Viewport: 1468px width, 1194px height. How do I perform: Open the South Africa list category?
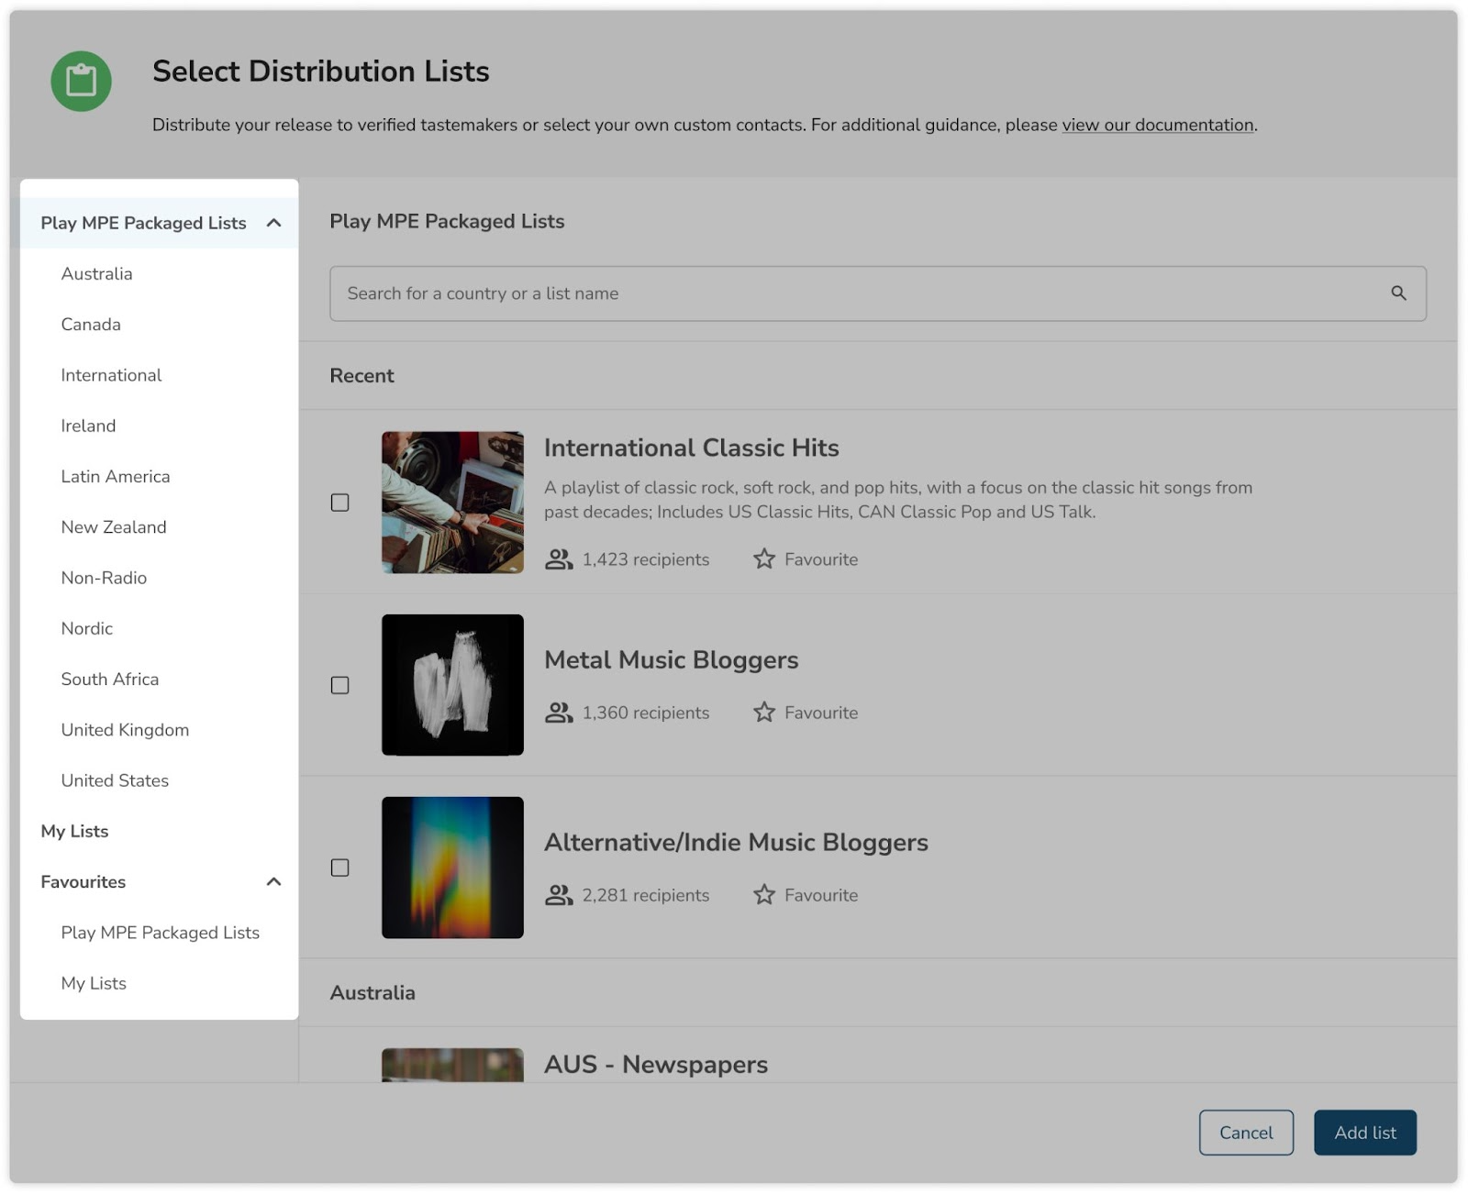click(x=110, y=679)
